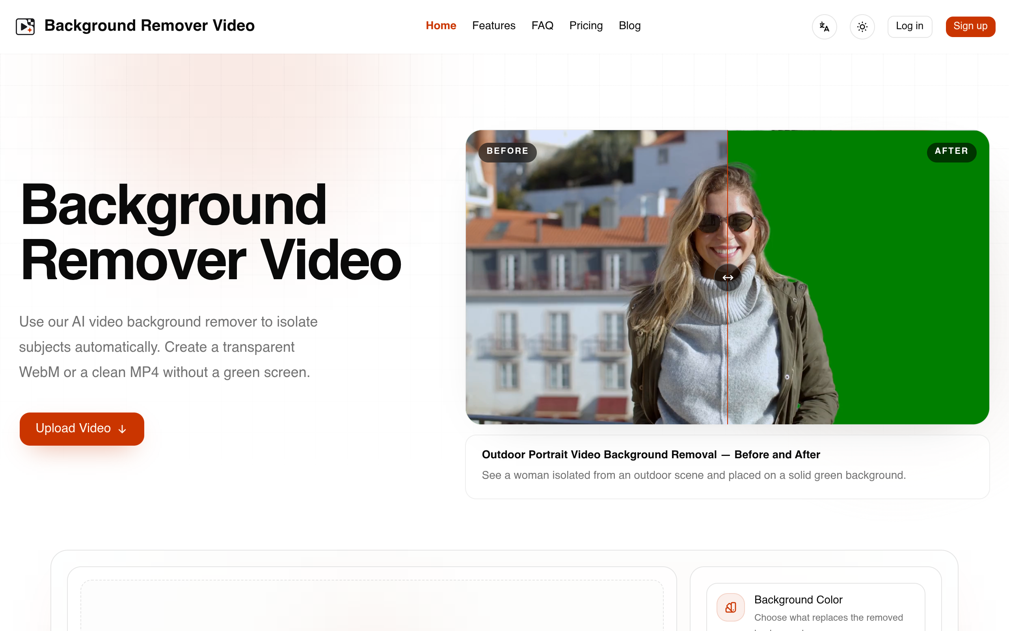Click the large 'Background Remover Video' hero heading
The height and width of the screenshot is (631, 1009).
point(211,233)
